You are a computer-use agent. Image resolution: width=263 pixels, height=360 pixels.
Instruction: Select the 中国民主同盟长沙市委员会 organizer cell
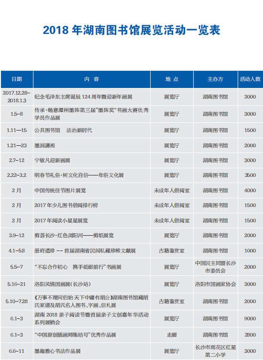coord(215,267)
